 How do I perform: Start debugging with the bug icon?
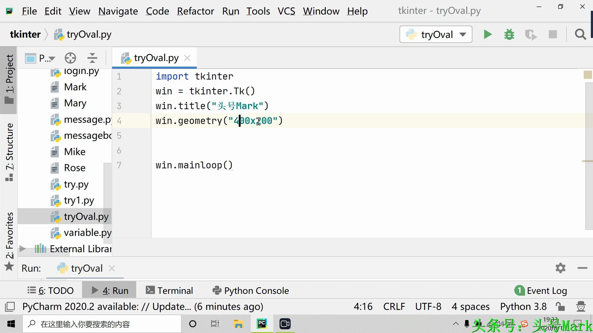509,34
